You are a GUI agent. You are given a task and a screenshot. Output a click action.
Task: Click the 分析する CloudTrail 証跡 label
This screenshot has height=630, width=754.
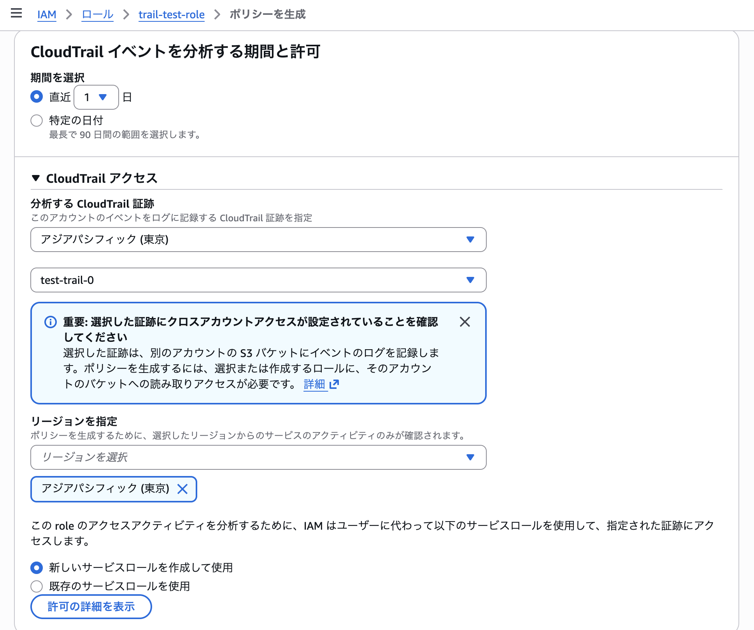pos(93,204)
